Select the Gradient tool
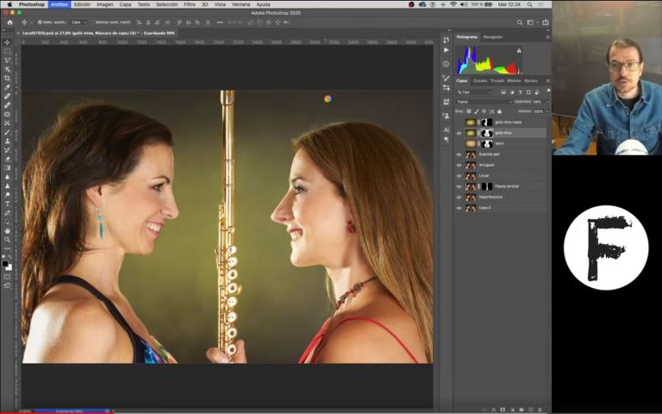662x414 pixels. click(x=7, y=167)
